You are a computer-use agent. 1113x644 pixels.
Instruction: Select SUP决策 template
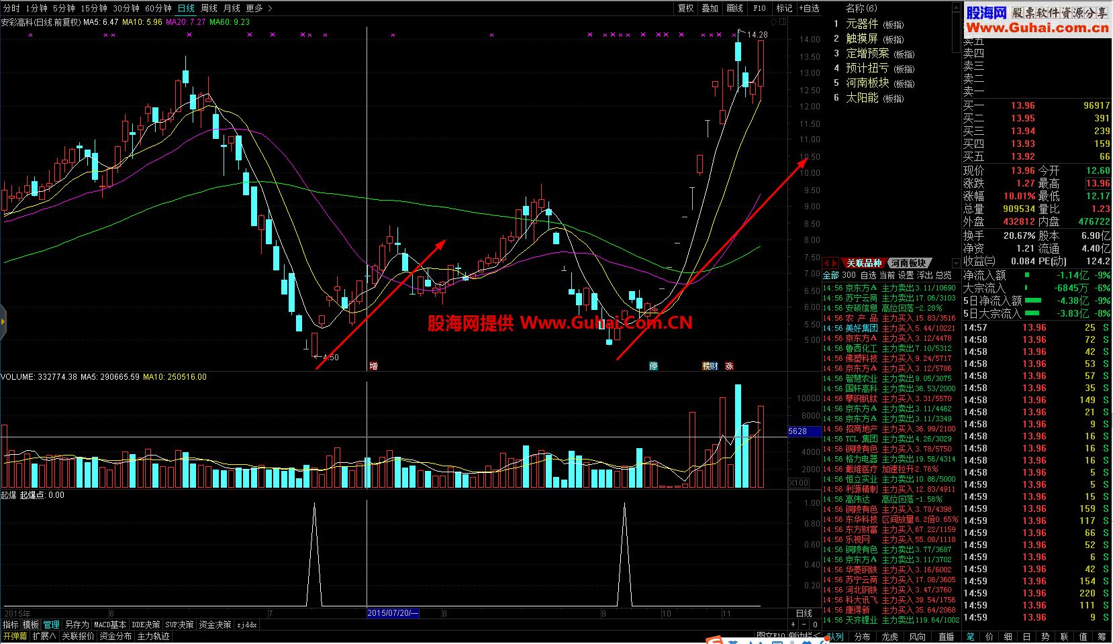179,625
